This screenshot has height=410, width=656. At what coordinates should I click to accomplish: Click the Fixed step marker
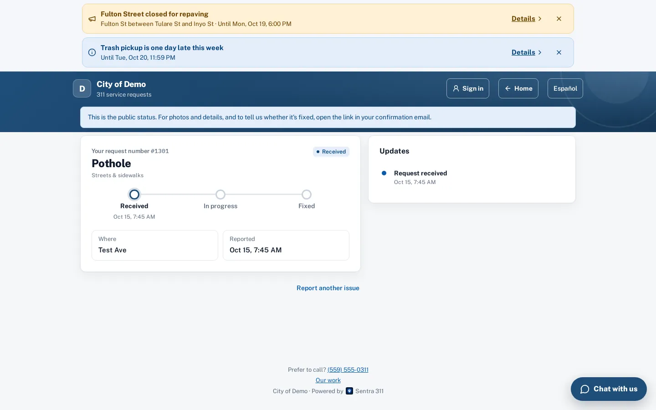(x=307, y=195)
